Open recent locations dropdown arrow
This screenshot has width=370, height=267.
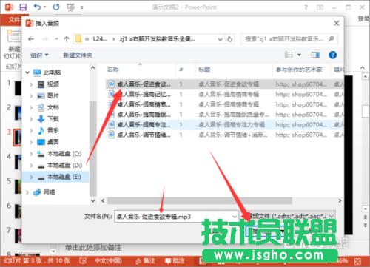pyautogui.click(x=57, y=39)
